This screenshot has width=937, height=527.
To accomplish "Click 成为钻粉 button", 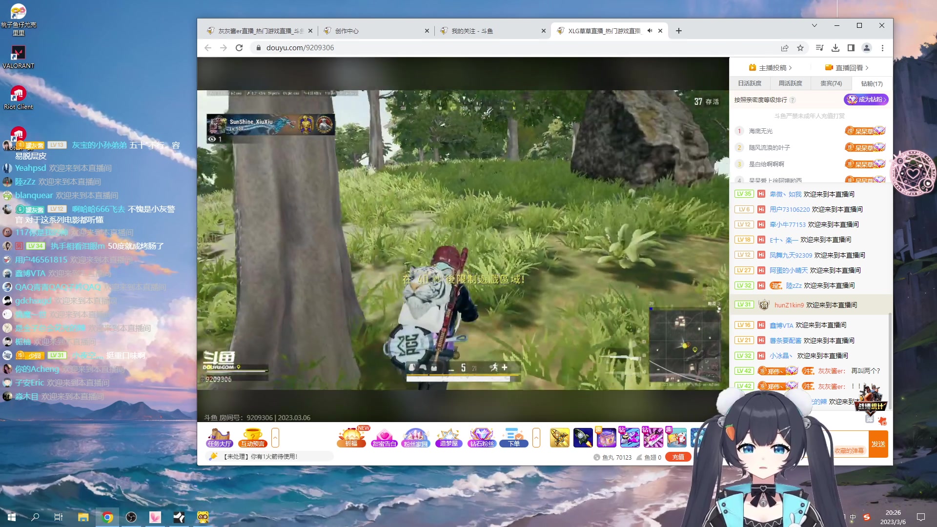I will click(x=866, y=100).
